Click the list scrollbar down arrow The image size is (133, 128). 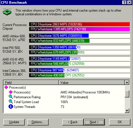tap(127, 110)
